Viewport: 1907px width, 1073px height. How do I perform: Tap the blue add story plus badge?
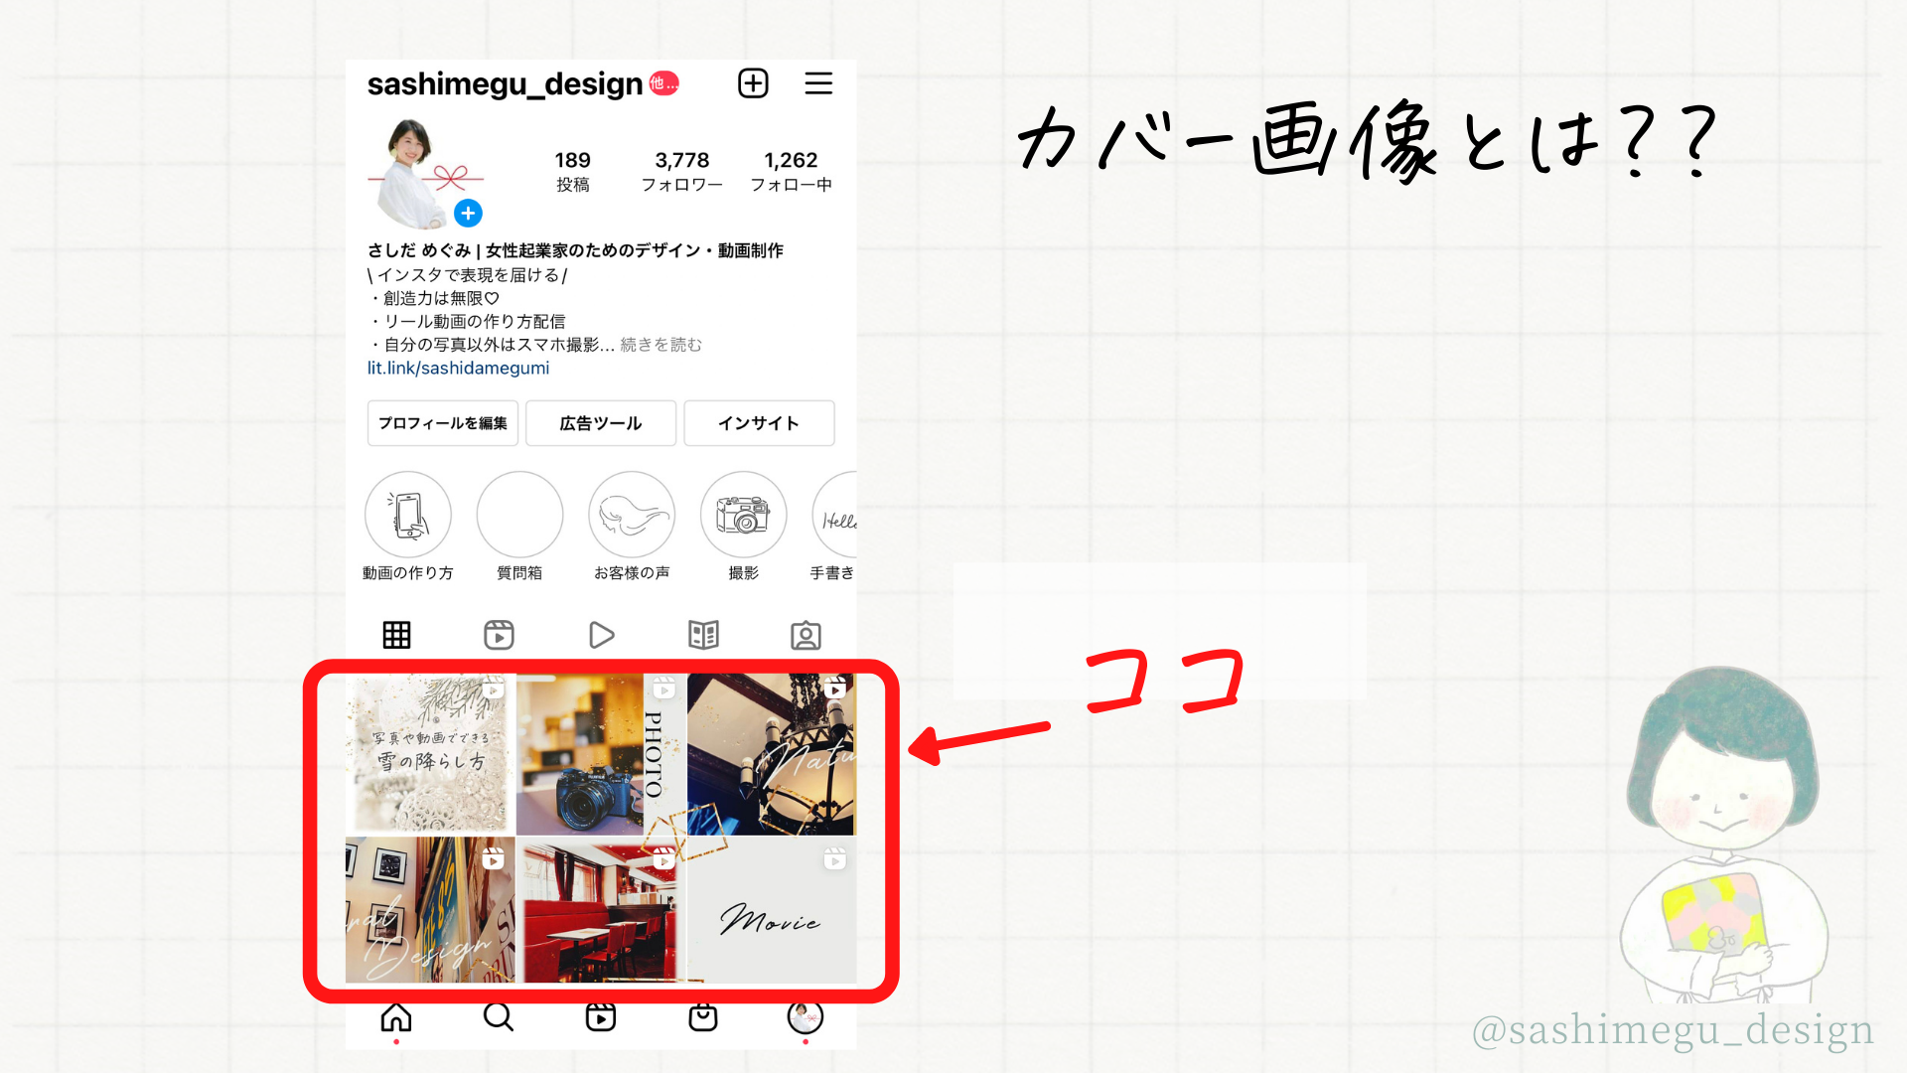(468, 213)
